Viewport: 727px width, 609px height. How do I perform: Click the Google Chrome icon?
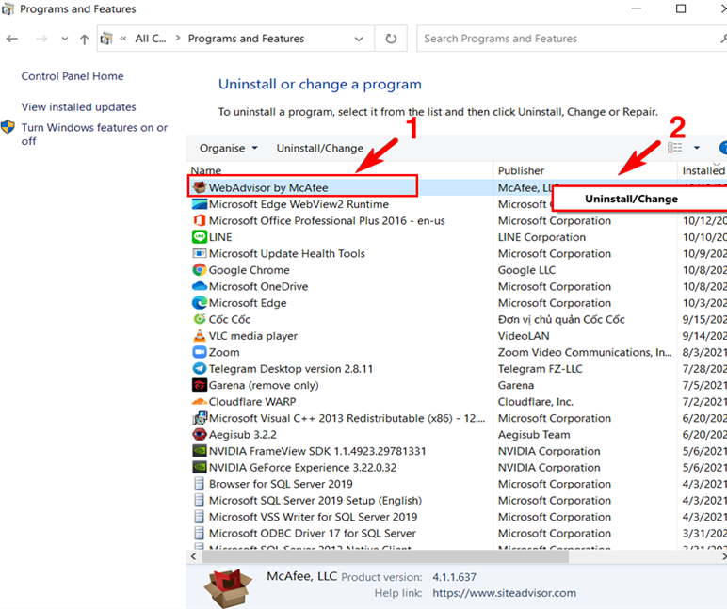[x=200, y=270]
